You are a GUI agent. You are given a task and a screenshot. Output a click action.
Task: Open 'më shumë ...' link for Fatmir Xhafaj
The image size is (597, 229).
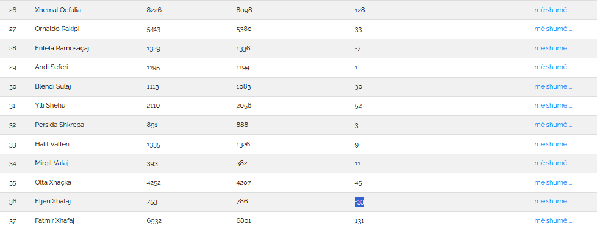553,220
